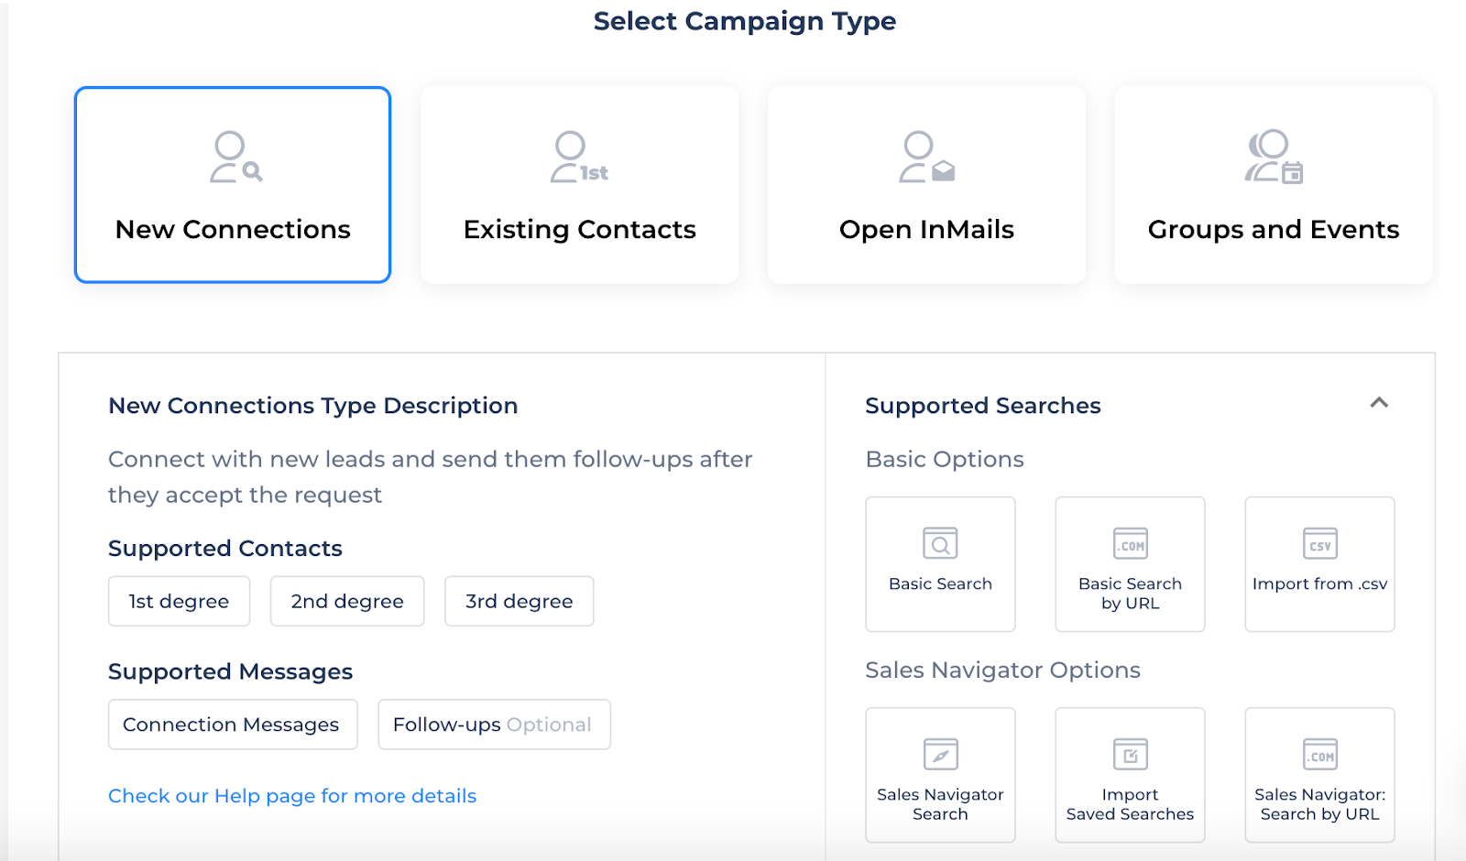Screen dimensions: 1466x861
Task: Click the Connection Messages tag
Action: [x=232, y=725]
